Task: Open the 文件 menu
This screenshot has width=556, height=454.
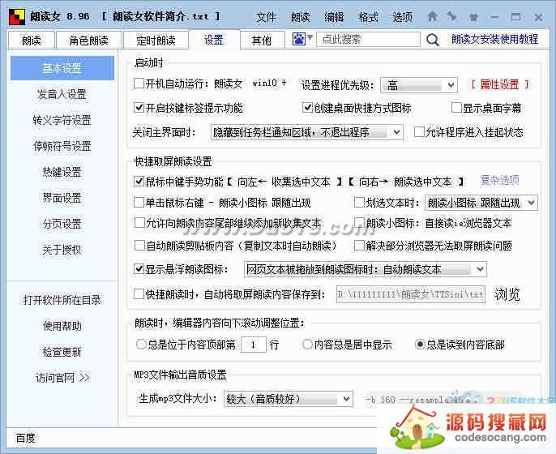Action: point(266,16)
